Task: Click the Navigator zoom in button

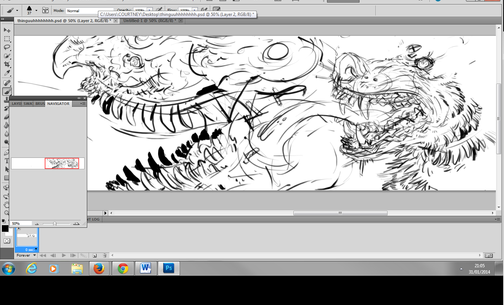Action: tap(76, 224)
